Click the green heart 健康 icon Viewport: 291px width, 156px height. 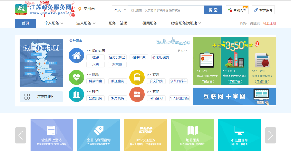coord(76,77)
